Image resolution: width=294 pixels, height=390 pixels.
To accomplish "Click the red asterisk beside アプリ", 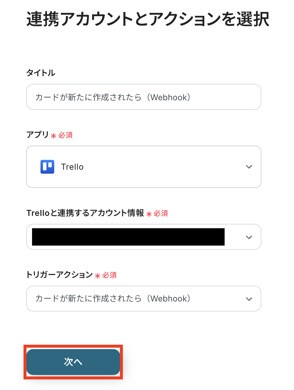I will point(54,136).
